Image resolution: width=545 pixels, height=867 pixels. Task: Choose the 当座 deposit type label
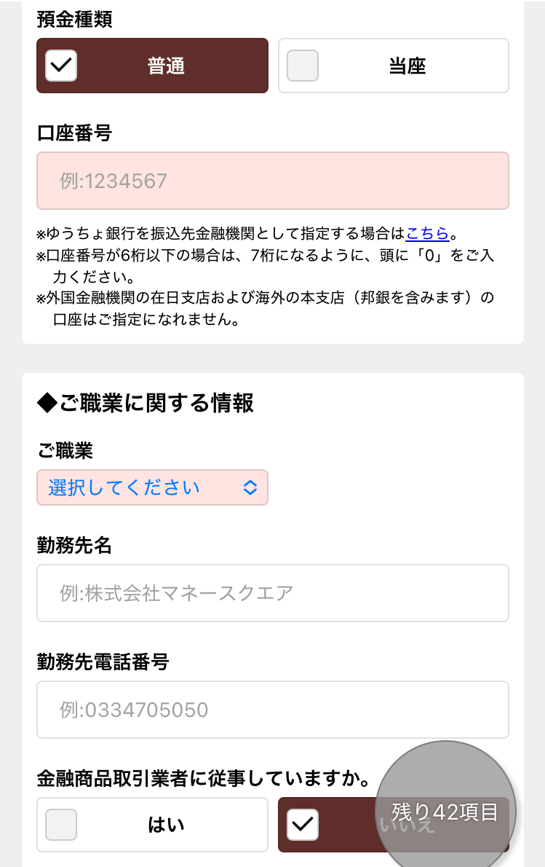click(407, 66)
